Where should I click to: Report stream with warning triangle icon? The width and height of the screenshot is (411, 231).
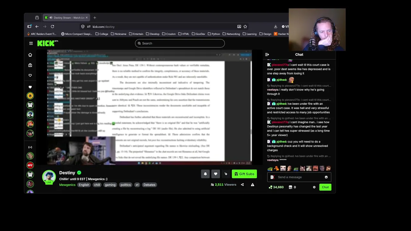[x=252, y=184]
